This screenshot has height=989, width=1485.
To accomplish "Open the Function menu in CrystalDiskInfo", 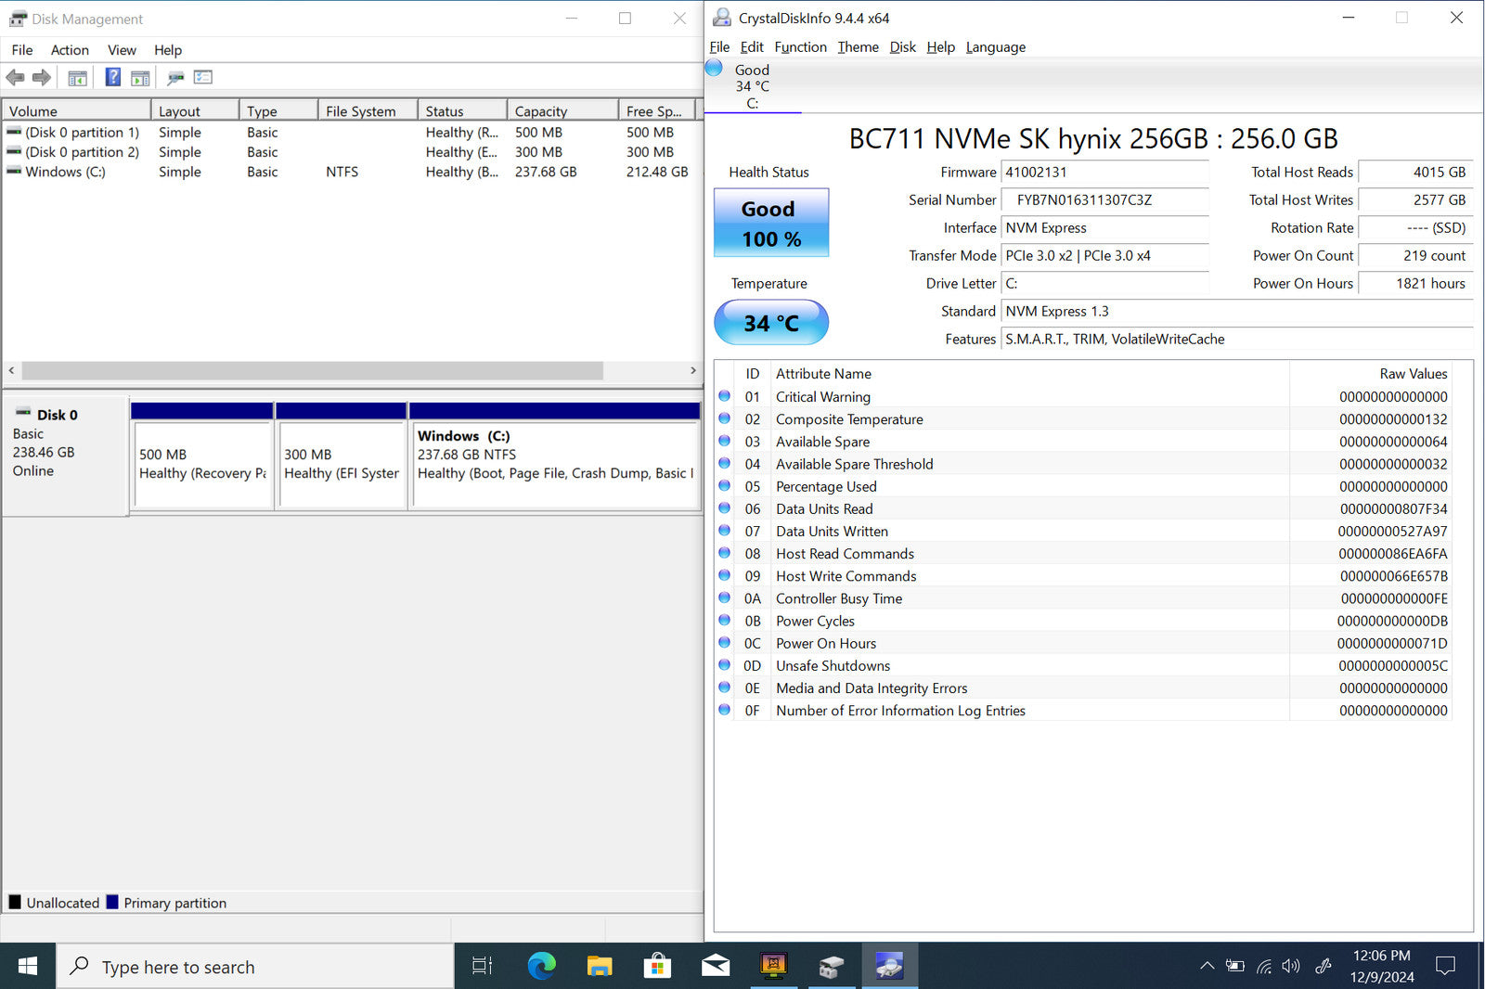I will coord(800,47).
